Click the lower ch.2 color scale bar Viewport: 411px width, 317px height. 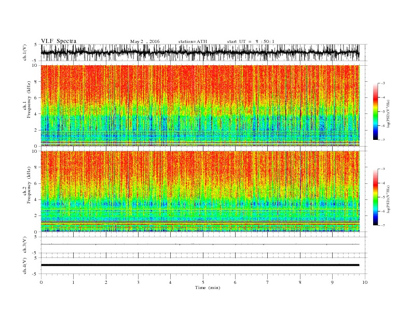[375, 197]
